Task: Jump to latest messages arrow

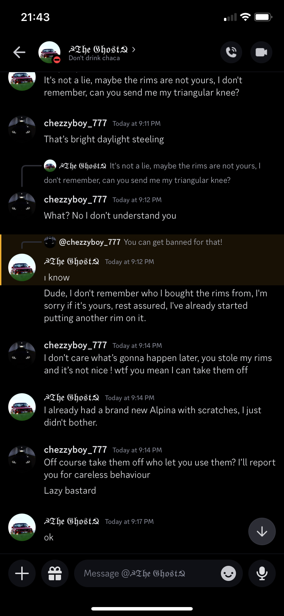Action: coord(262,531)
